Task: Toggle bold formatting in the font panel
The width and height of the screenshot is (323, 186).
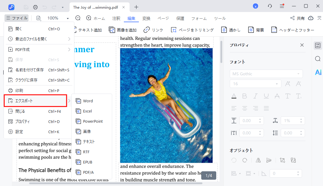Action: [244, 96]
